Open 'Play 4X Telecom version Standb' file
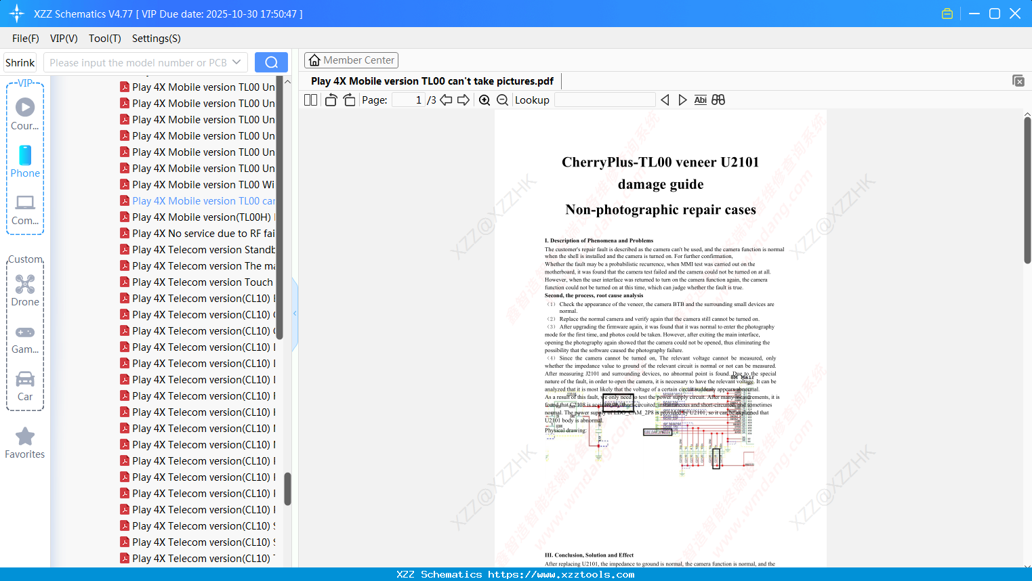The width and height of the screenshot is (1032, 581). pos(197,249)
